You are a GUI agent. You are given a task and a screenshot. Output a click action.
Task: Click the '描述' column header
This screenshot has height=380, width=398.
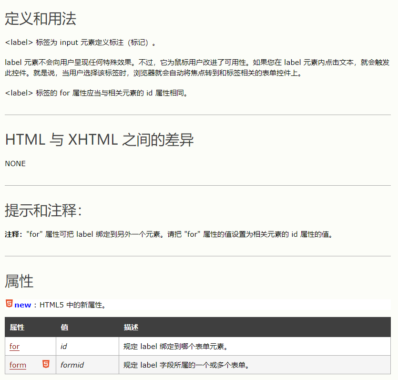pyautogui.click(x=131, y=327)
